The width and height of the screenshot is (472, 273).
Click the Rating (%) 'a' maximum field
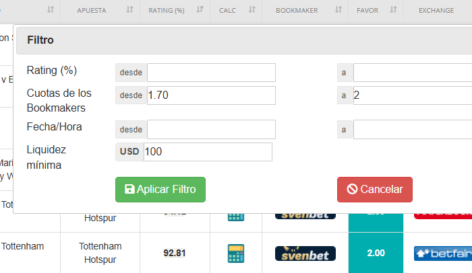pos(411,73)
